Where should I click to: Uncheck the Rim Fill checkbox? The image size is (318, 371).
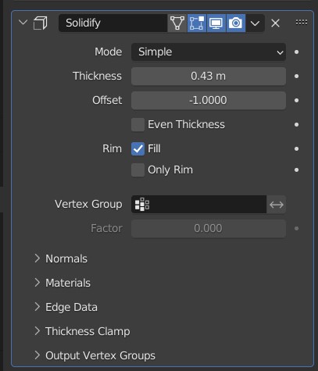(138, 148)
